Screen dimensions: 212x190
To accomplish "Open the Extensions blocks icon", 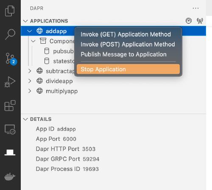I will click(10, 106).
